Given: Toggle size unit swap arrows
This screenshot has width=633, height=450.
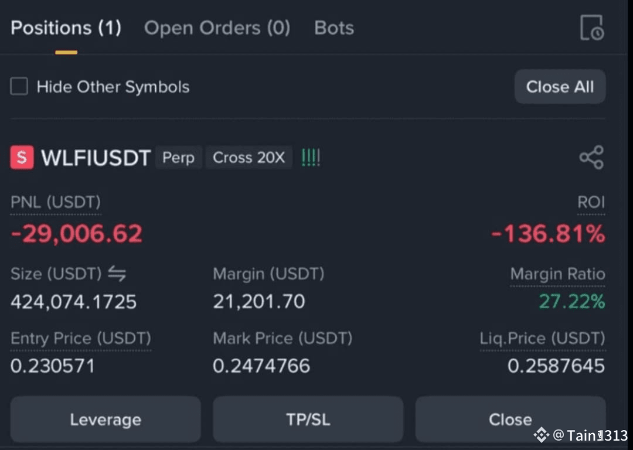Looking at the screenshot, I should [x=117, y=274].
